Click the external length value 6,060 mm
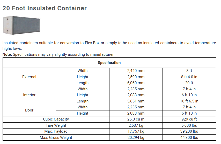This screenshot has height=144, width=221. click(x=136, y=83)
